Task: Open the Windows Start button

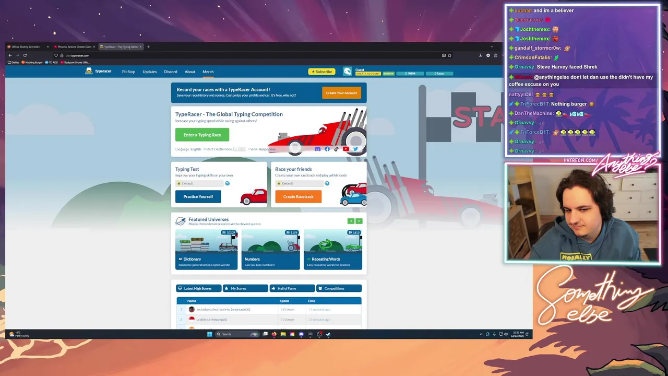Action: click(210, 334)
